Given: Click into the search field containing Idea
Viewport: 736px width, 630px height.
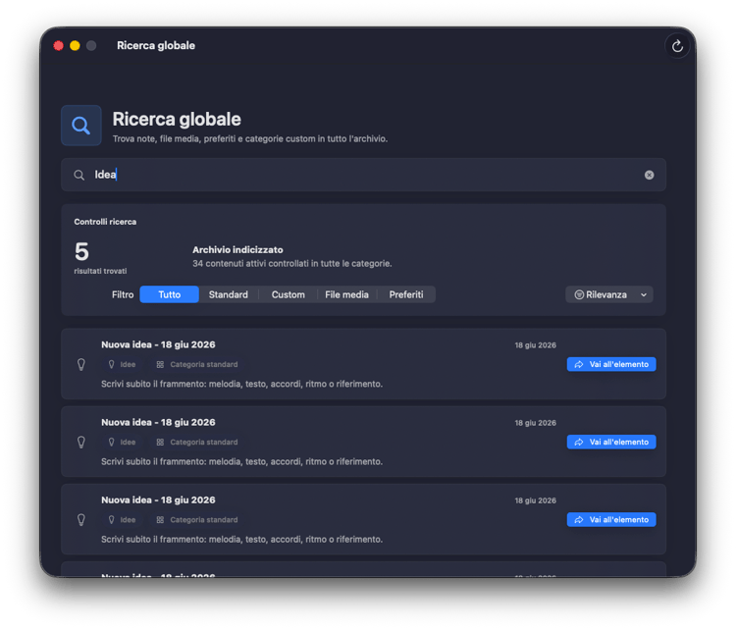Looking at the screenshot, I should click(x=363, y=175).
